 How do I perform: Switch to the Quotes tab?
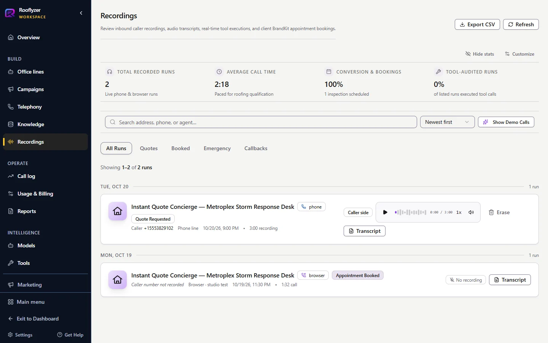click(149, 148)
